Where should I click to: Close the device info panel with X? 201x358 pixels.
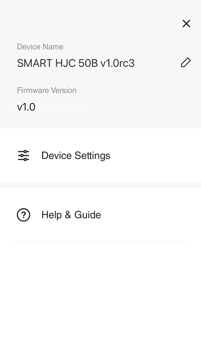coord(186,23)
